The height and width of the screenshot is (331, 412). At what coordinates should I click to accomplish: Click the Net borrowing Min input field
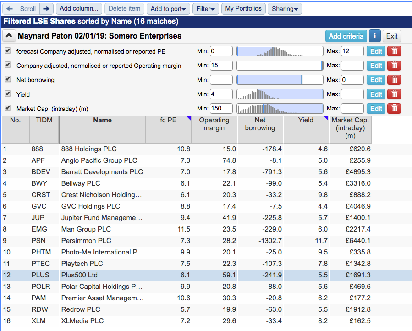pyautogui.click(x=221, y=80)
